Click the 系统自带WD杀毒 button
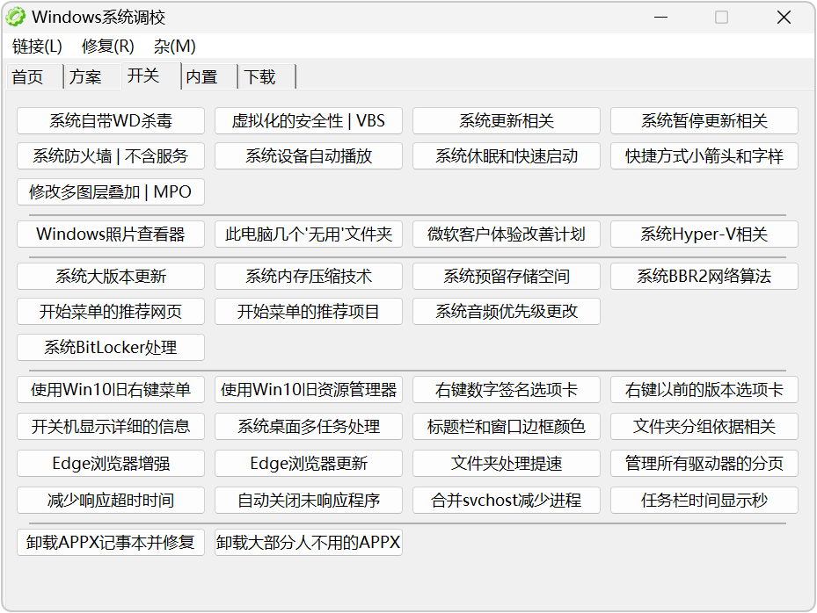Viewport: 817px width, 613px height. 111,120
